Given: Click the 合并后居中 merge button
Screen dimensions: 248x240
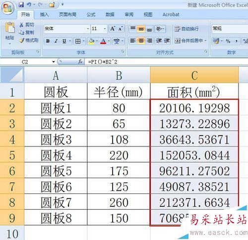Looking at the screenshot, I should click(x=188, y=41).
